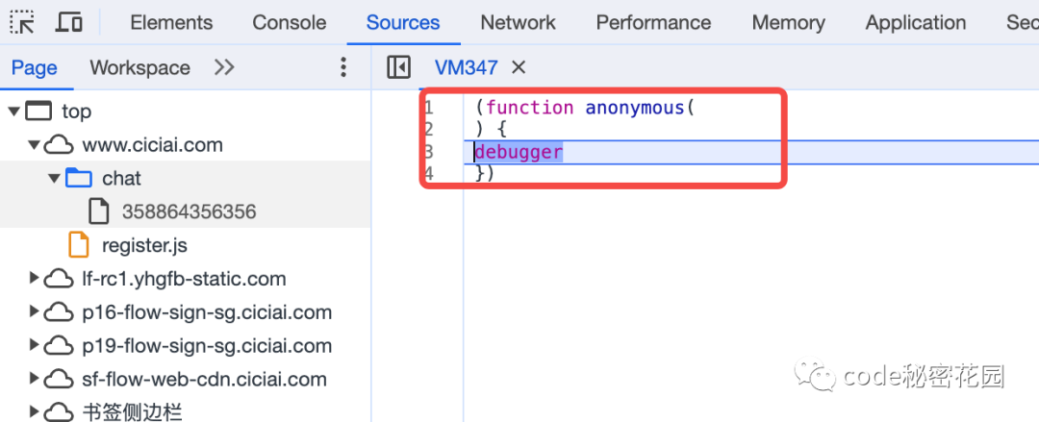Set breakpoint on line number 3

(428, 152)
